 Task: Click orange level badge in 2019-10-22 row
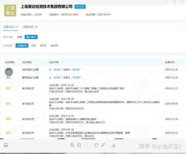coord(8,132)
